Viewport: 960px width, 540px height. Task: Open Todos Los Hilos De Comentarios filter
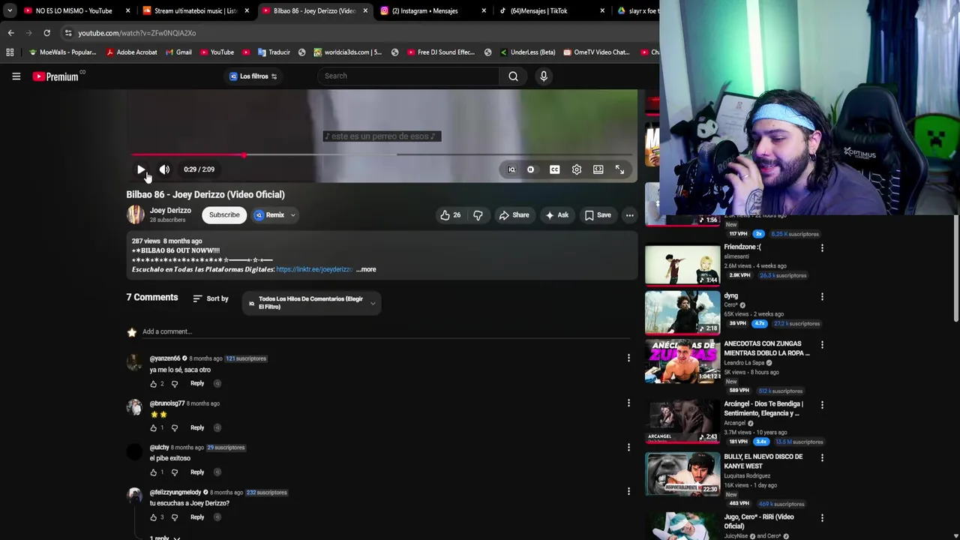(x=311, y=302)
